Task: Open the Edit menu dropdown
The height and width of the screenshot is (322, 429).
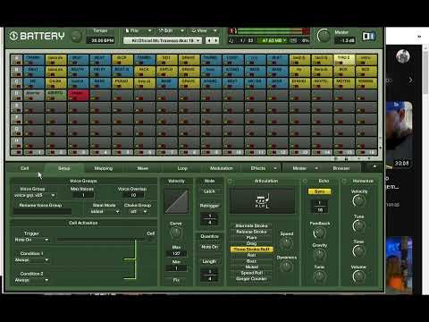Action: click(x=171, y=30)
